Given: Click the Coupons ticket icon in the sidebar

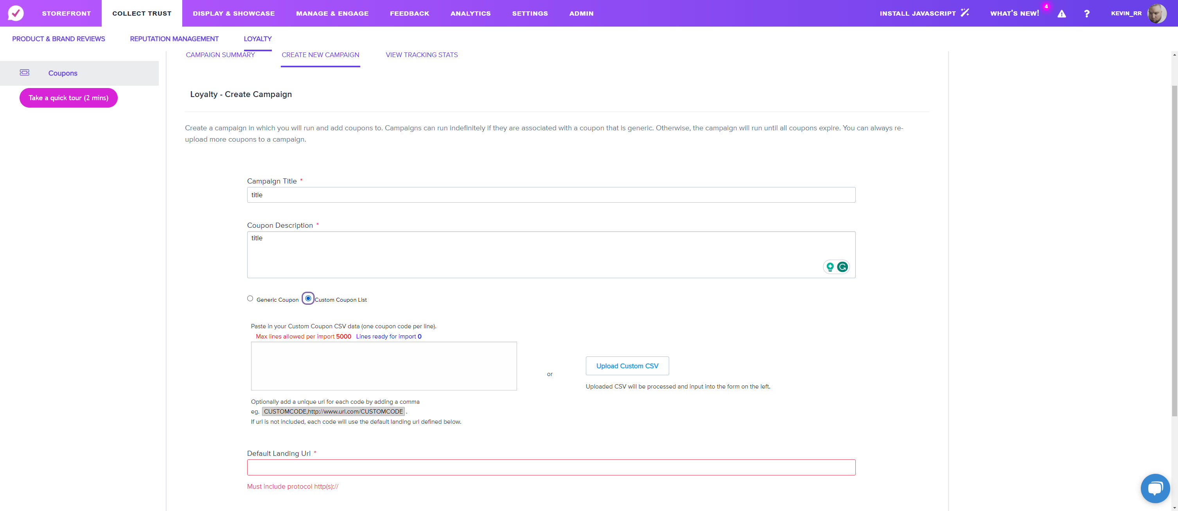Looking at the screenshot, I should coord(25,73).
